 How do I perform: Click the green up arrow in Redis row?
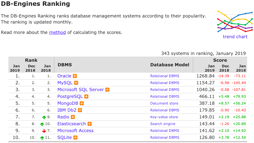(44, 117)
